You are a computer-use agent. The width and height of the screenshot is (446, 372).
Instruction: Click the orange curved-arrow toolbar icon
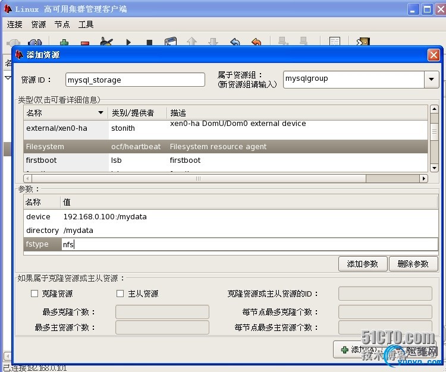click(256, 42)
